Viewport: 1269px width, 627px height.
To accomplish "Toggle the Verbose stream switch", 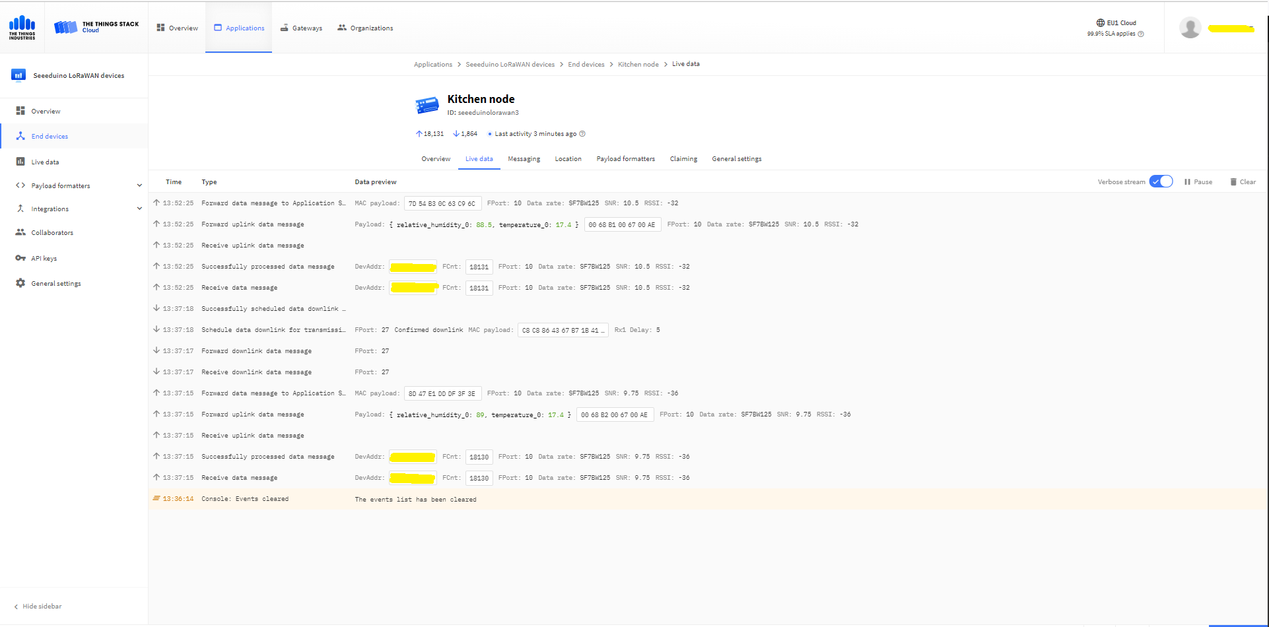I will (x=1161, y=182).
